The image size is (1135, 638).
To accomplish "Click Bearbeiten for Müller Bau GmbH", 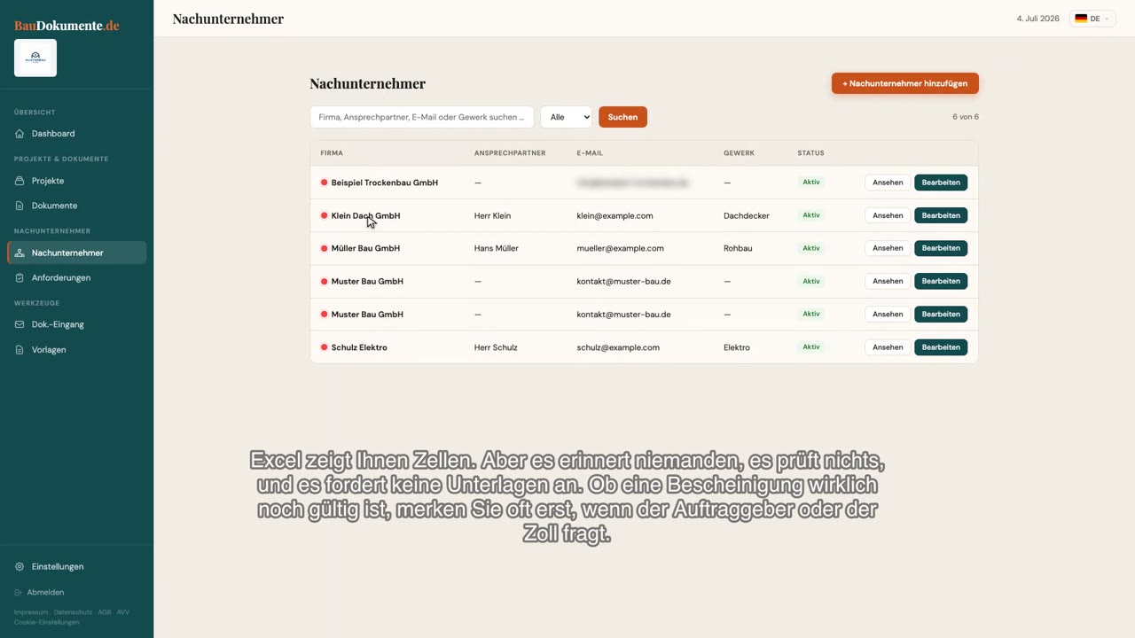I will point(941,248).
